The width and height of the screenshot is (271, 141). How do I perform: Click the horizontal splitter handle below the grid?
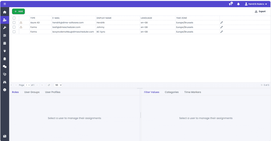click(140, 88)
